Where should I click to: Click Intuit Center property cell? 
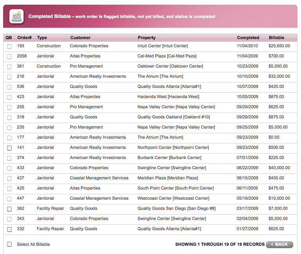click(x=163, y=46)
